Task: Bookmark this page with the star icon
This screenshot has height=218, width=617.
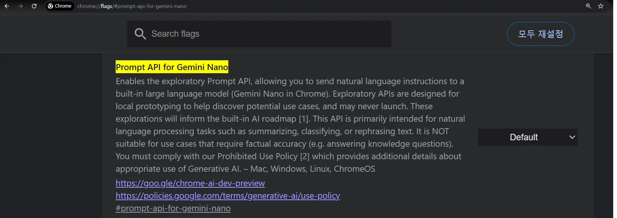Action: (x=601, y=6)
